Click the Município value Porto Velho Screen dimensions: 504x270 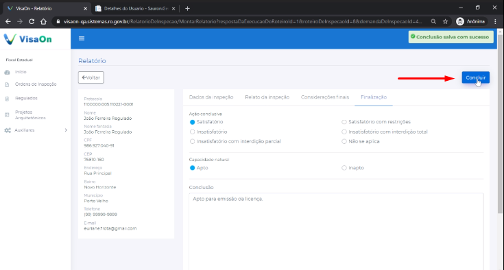coord(96,201)
